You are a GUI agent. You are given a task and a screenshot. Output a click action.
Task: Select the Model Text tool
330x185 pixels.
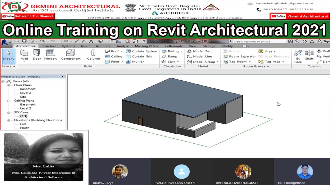(x=199, y=51)
